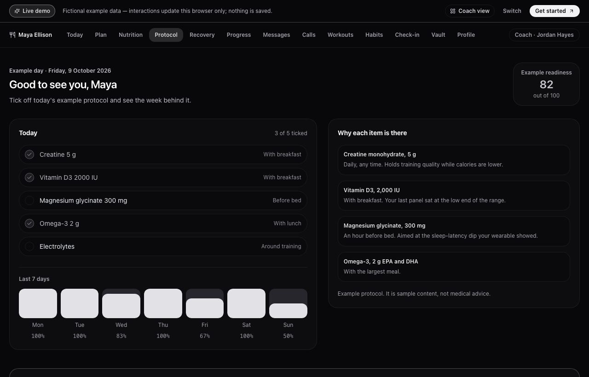The width and height of the screenshot is (589, 377).
Task: Switch to the Plan tab
Action: (101, 35)
